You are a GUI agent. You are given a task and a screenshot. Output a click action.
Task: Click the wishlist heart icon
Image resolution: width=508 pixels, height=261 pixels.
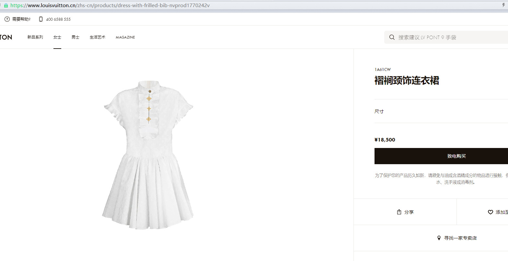click(491, 212)
